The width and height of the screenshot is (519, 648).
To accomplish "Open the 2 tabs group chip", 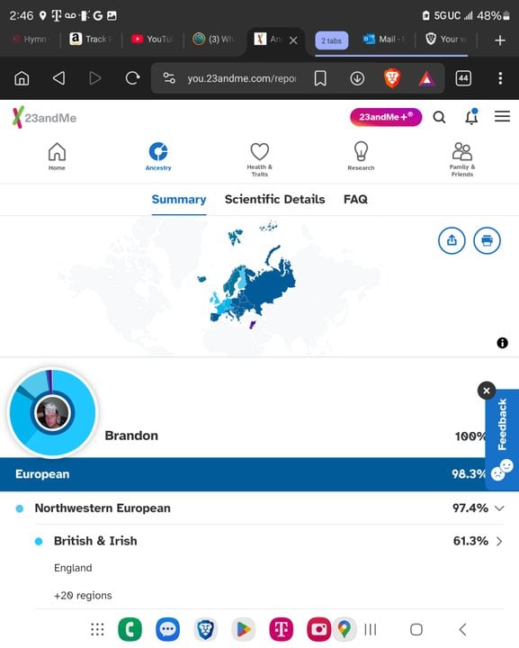I will tap(332, 40).
